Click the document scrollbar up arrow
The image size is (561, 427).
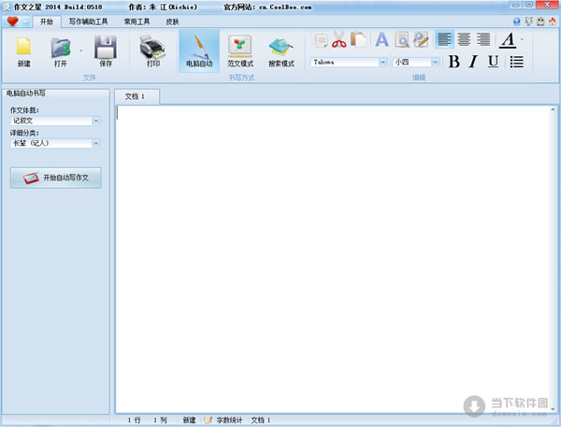coord(553,109)
